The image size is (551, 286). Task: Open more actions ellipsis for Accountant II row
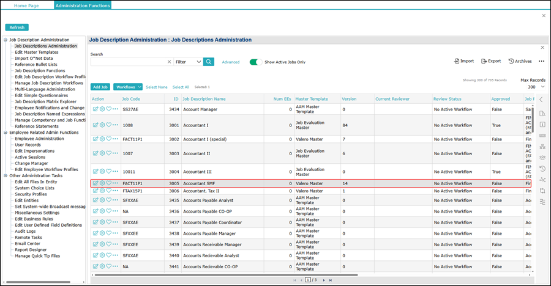pos(115,154)
